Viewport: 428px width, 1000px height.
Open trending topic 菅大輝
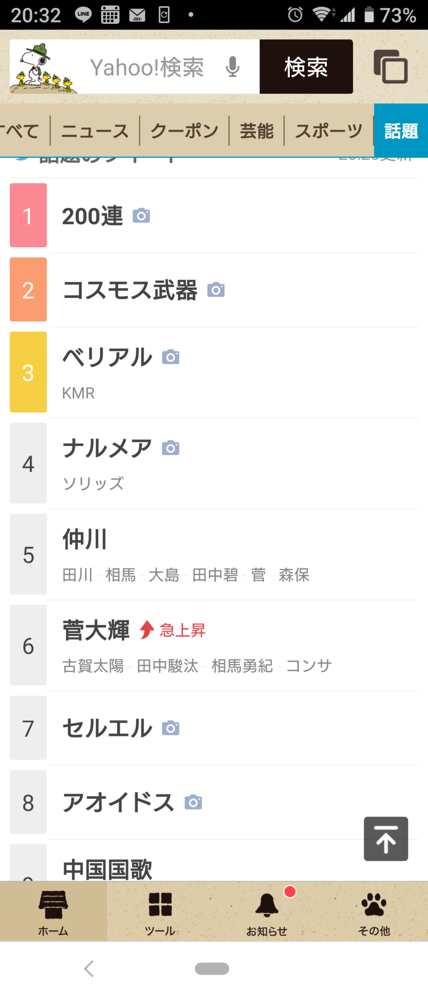pyautogui.click(x=96, y=630)
